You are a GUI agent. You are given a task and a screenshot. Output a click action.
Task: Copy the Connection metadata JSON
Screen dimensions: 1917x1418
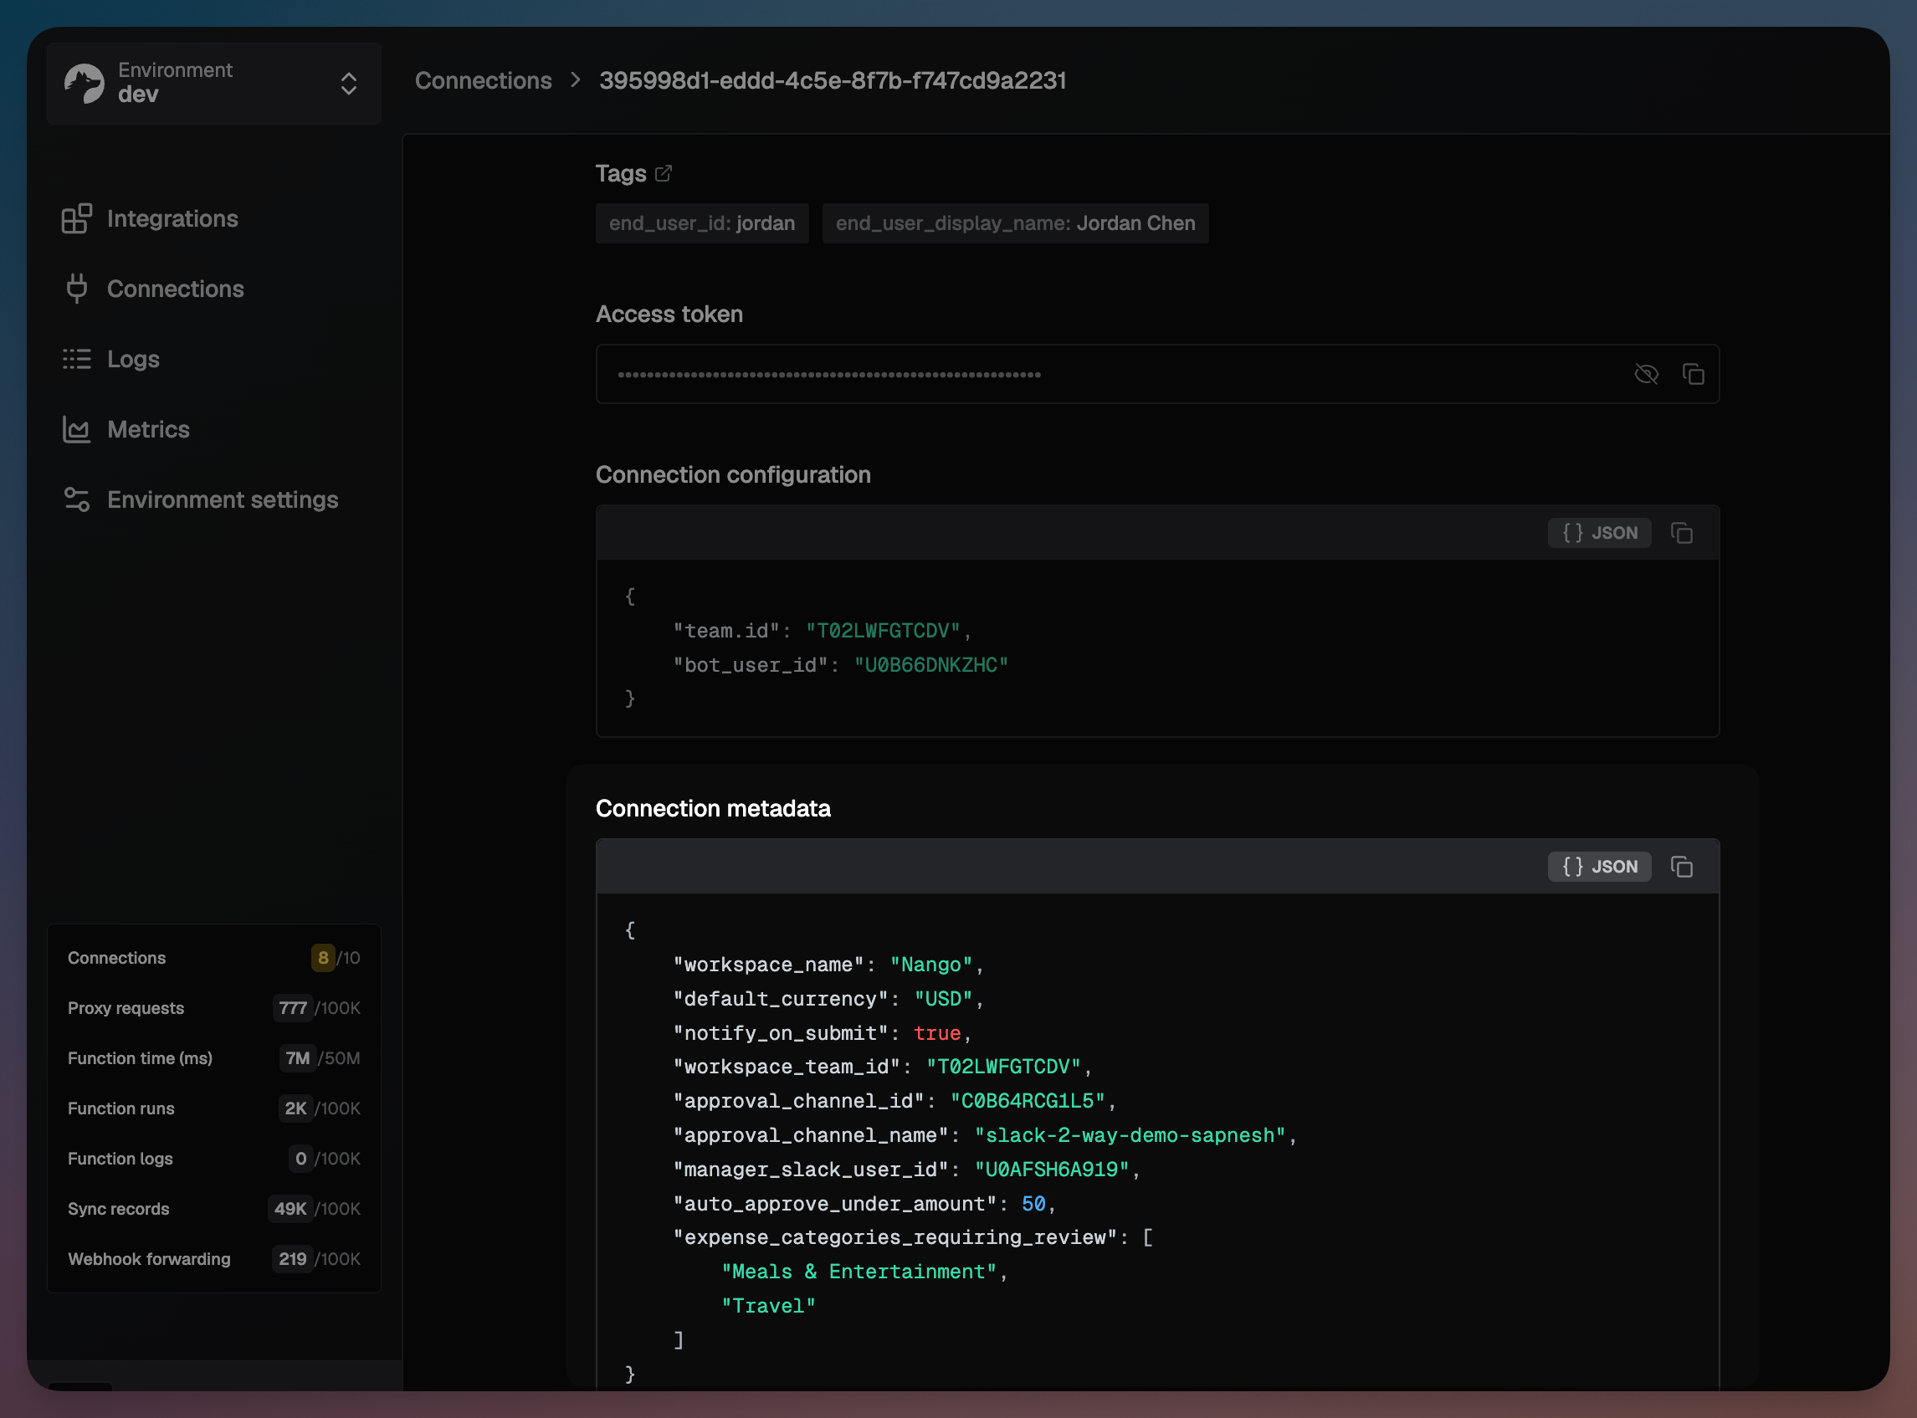tap(1682, 867)
